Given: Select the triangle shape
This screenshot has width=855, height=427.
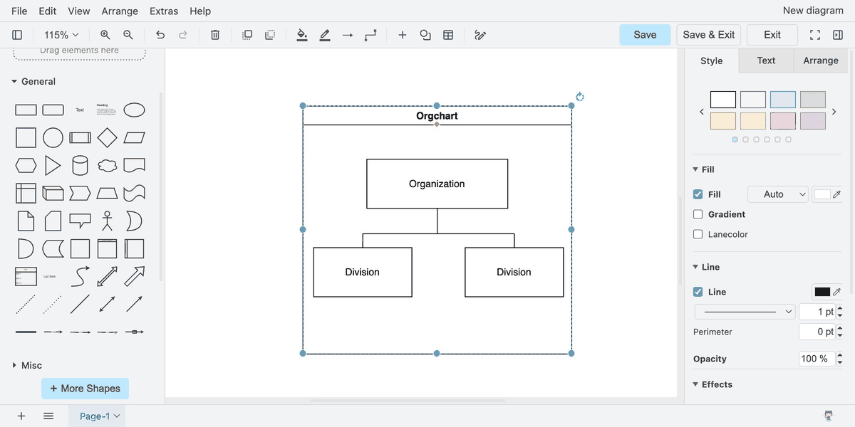Looking at the screenshot, I should click(53, 165).
